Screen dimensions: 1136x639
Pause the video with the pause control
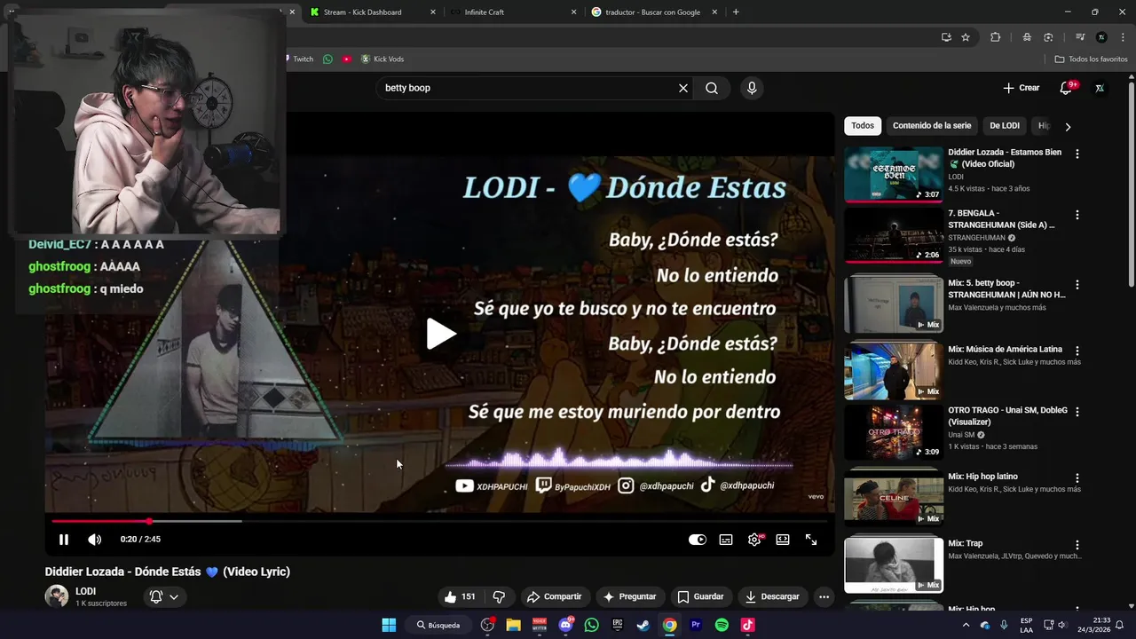64,540
